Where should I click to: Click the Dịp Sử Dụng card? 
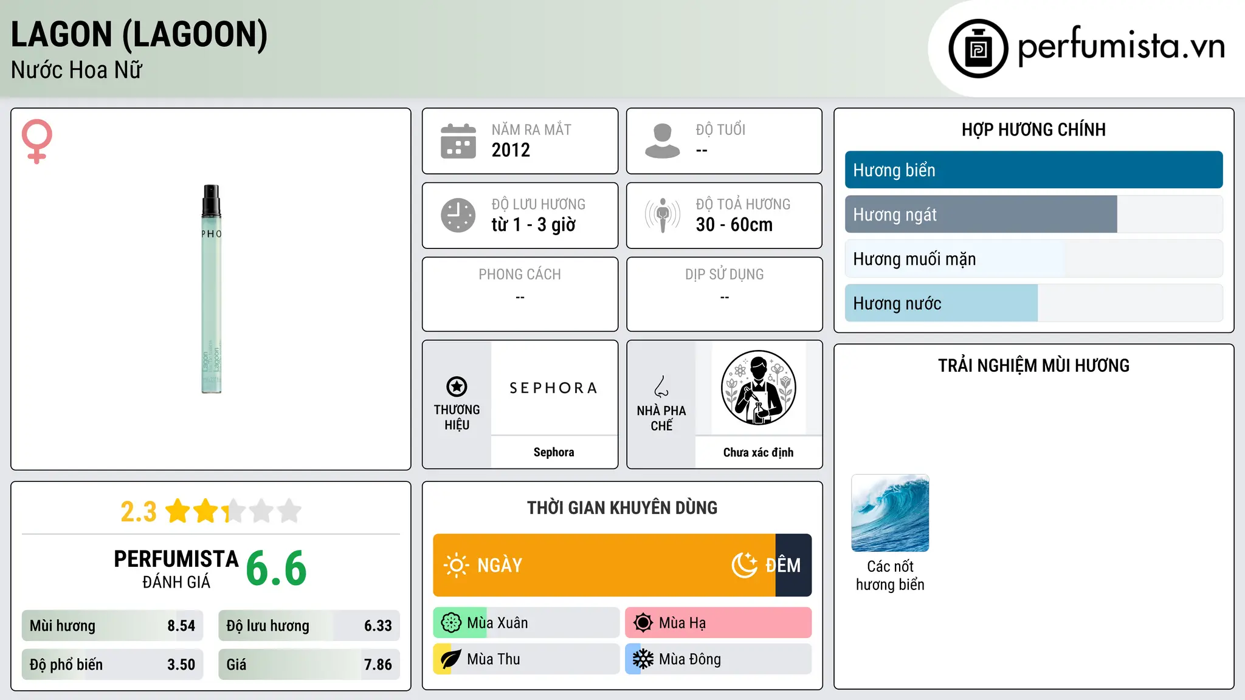click(x=724, y=294)
